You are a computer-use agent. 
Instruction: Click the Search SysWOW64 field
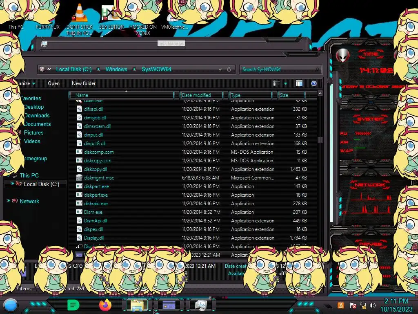pyautogui.click(x=280, y=70)
